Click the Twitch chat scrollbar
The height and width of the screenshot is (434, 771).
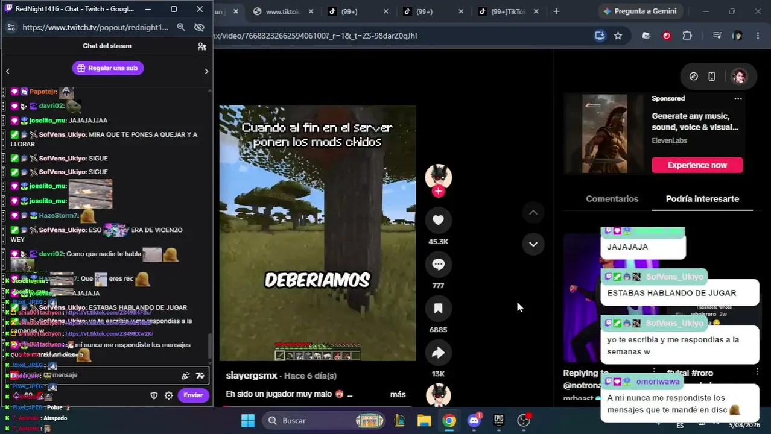[x=209, y=347]
